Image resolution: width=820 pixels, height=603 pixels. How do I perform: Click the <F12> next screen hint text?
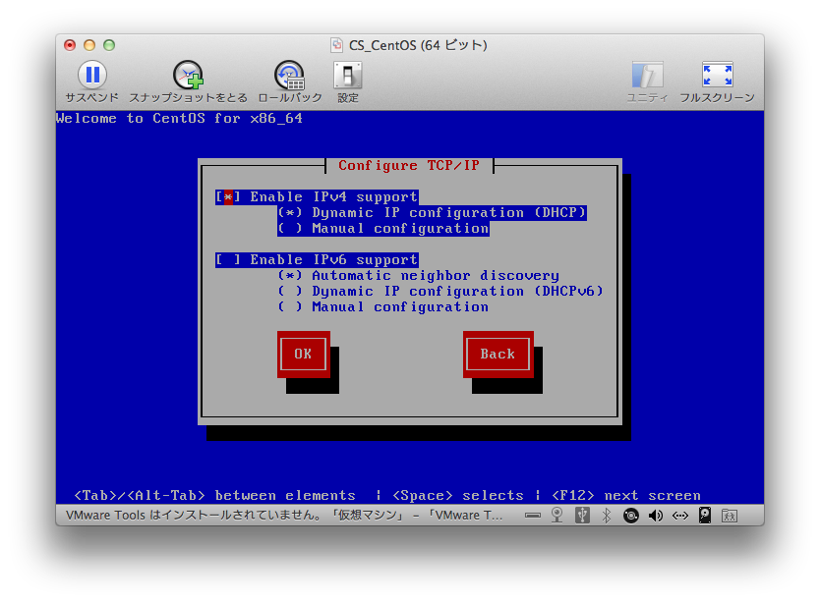click(x=626, y=495)
